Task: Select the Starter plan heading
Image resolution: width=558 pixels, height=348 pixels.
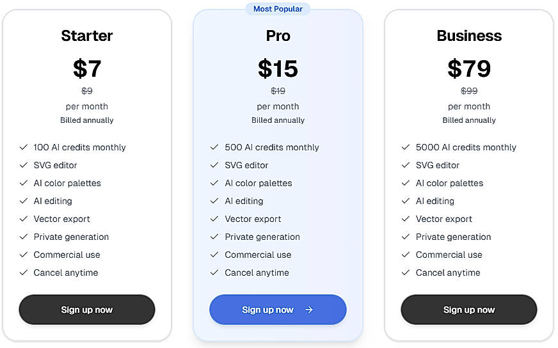Action: pos(87,36)
